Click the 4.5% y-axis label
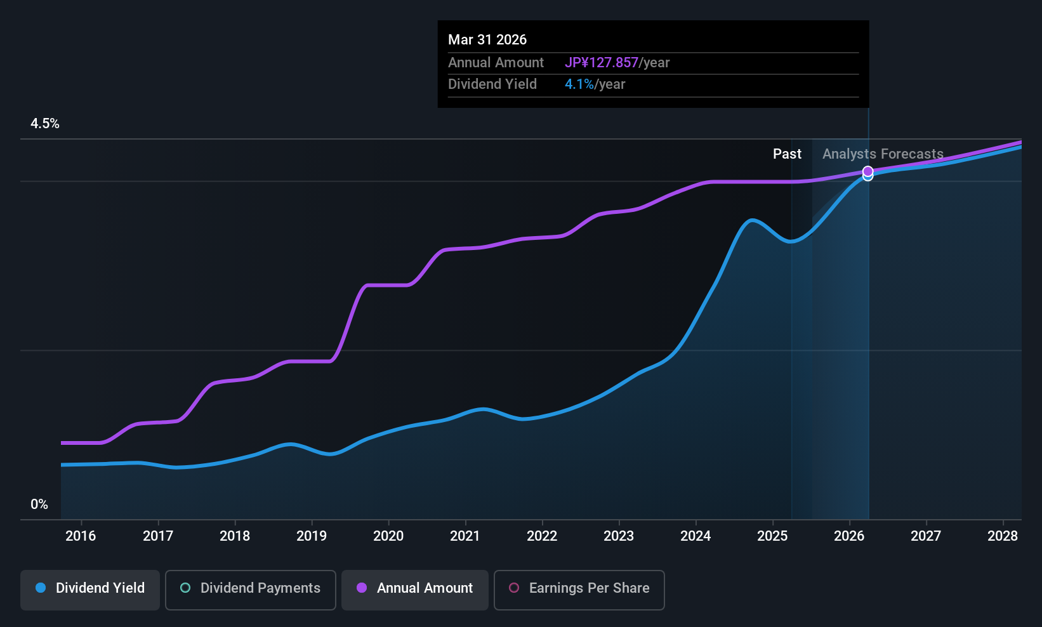The height and width of the screenshot is (627, 1042). point(45,124)
